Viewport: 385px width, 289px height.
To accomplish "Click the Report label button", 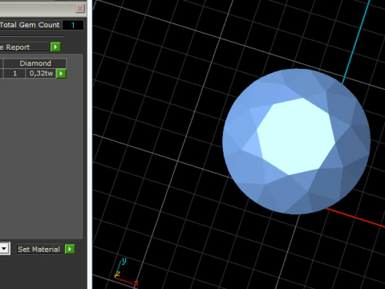I will point(25,47).
